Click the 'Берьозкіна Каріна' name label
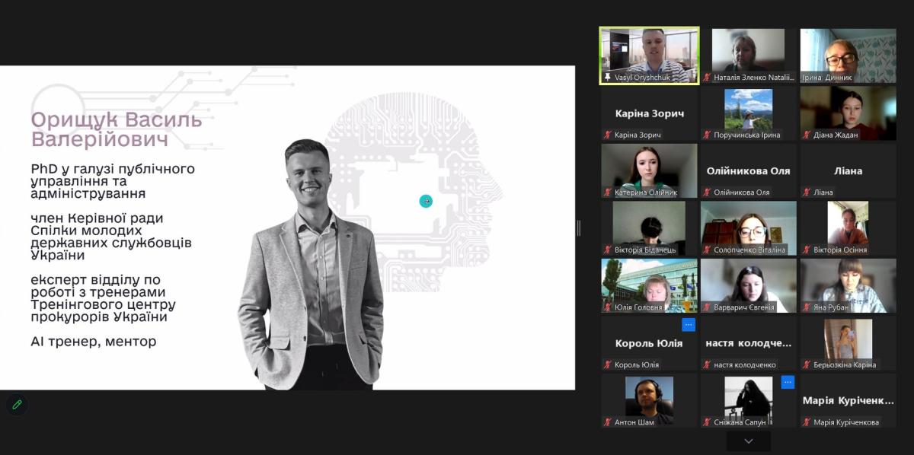This screenshot has width=914, height=455. (845, 364)
